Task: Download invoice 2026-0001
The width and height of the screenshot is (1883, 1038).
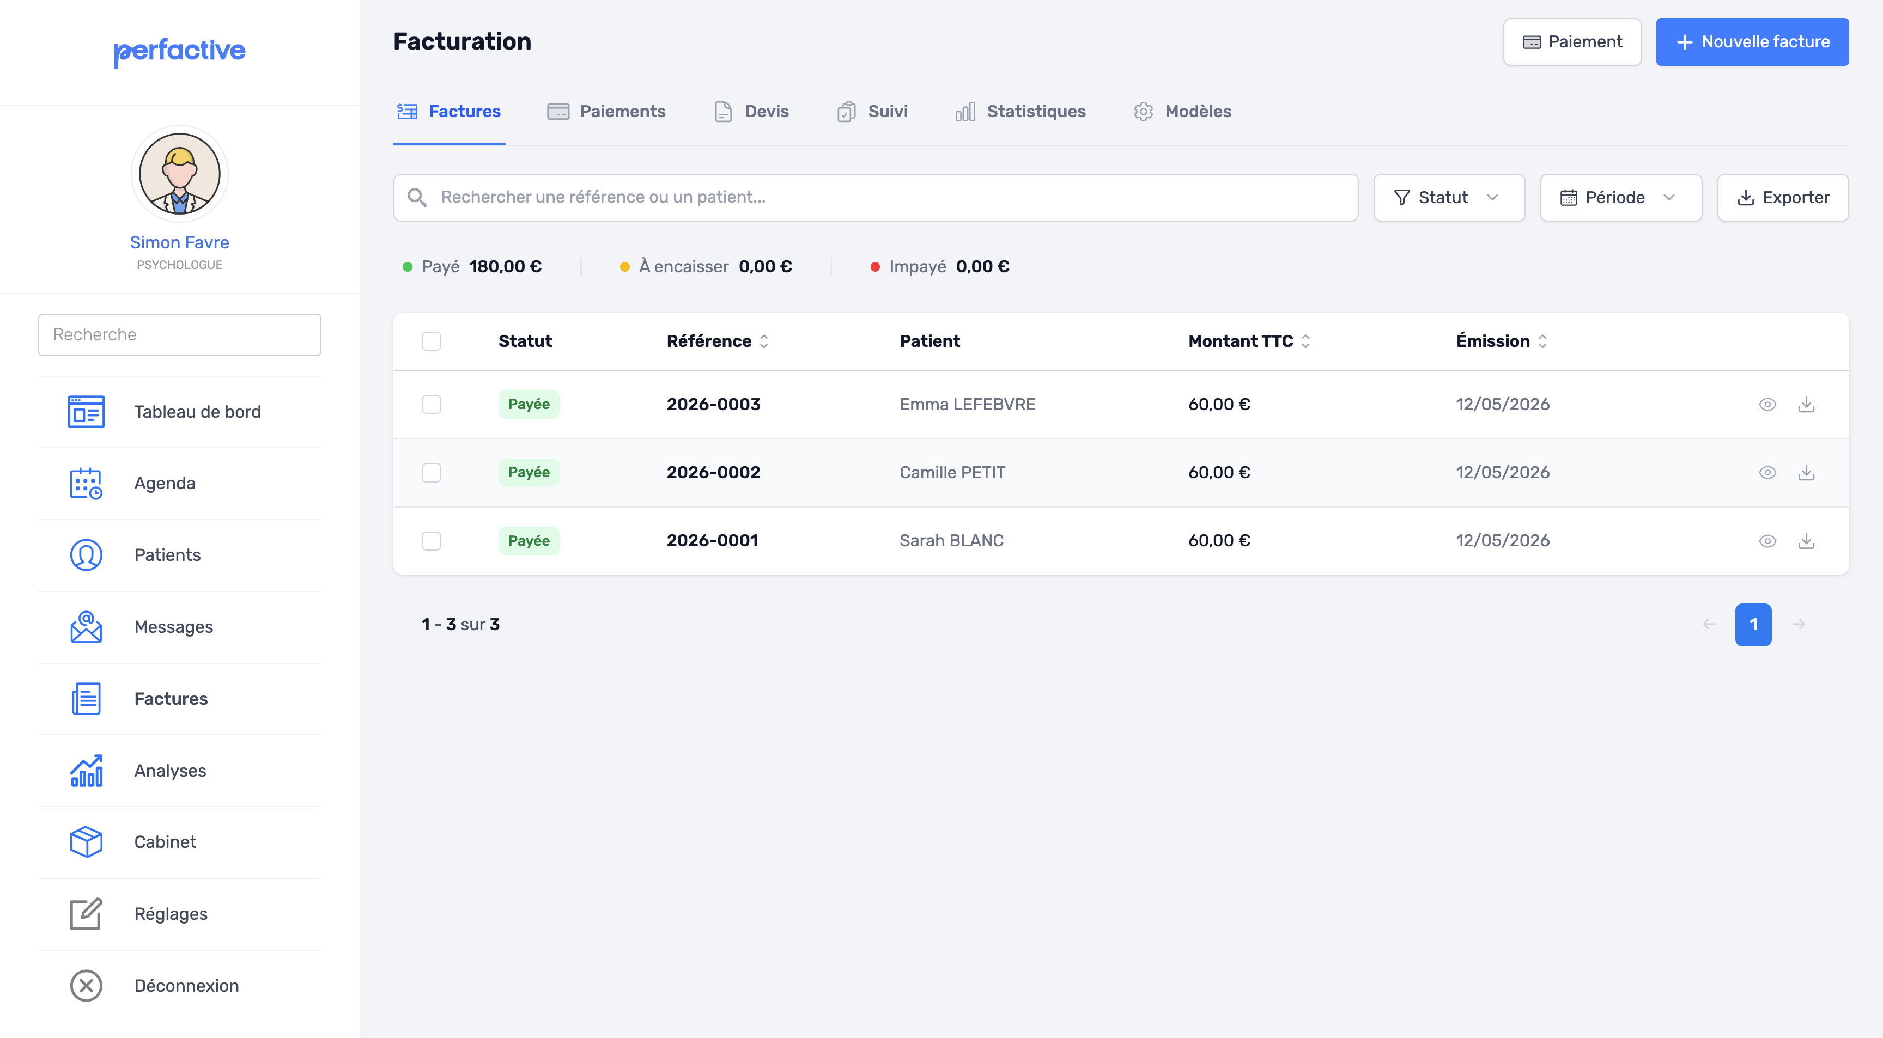Action: tap(1806, 541)
